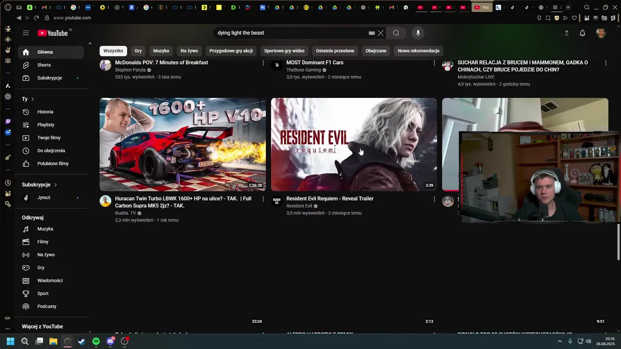
Task: Browse Gry in the sidebar Odkrywaj
Action: point(51,268)
